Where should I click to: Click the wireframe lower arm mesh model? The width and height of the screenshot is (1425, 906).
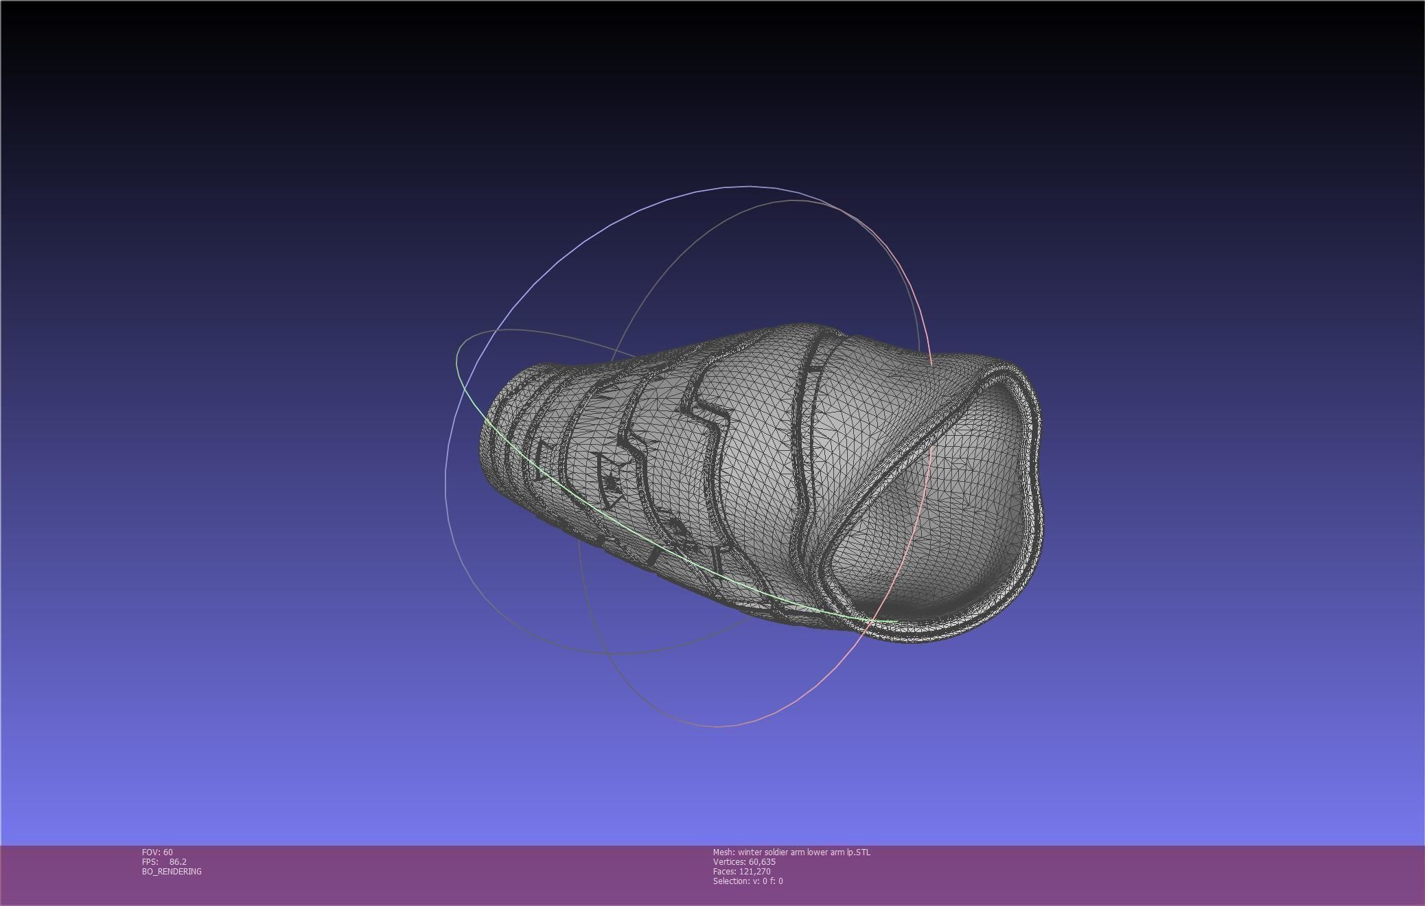coord(761,483)
